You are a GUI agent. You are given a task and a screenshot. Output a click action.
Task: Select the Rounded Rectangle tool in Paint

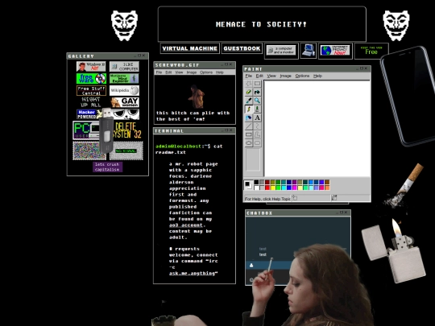pyautogui.click(x=257, y=143)
